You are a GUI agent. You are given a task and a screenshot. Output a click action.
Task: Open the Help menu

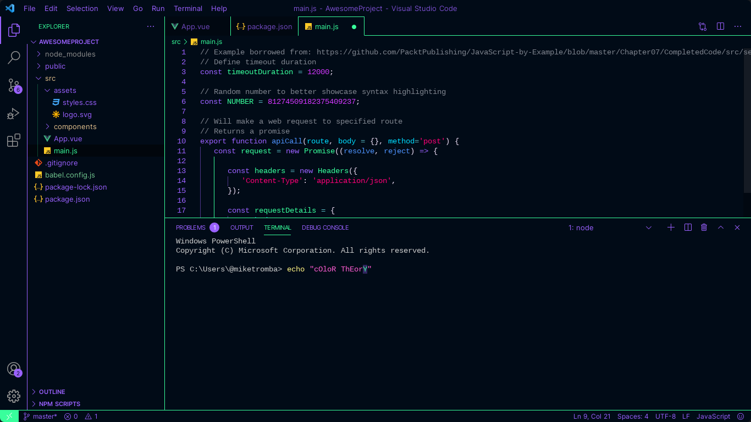click(219, 8)
